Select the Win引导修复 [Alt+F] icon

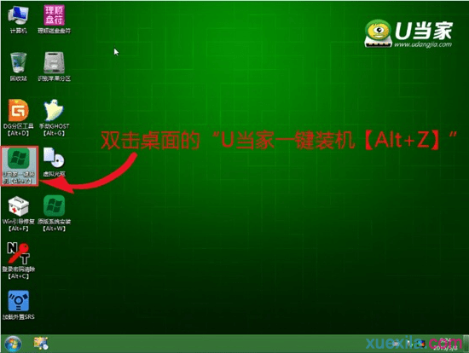coord(18,213)
